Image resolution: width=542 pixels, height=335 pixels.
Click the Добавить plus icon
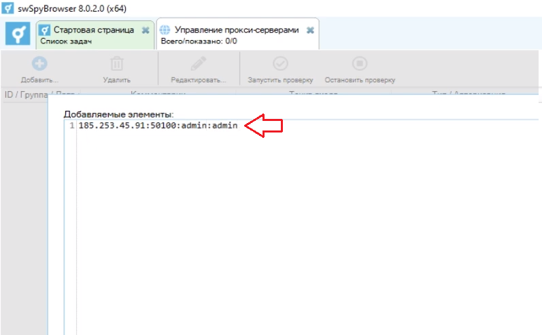tap(39, 65)
